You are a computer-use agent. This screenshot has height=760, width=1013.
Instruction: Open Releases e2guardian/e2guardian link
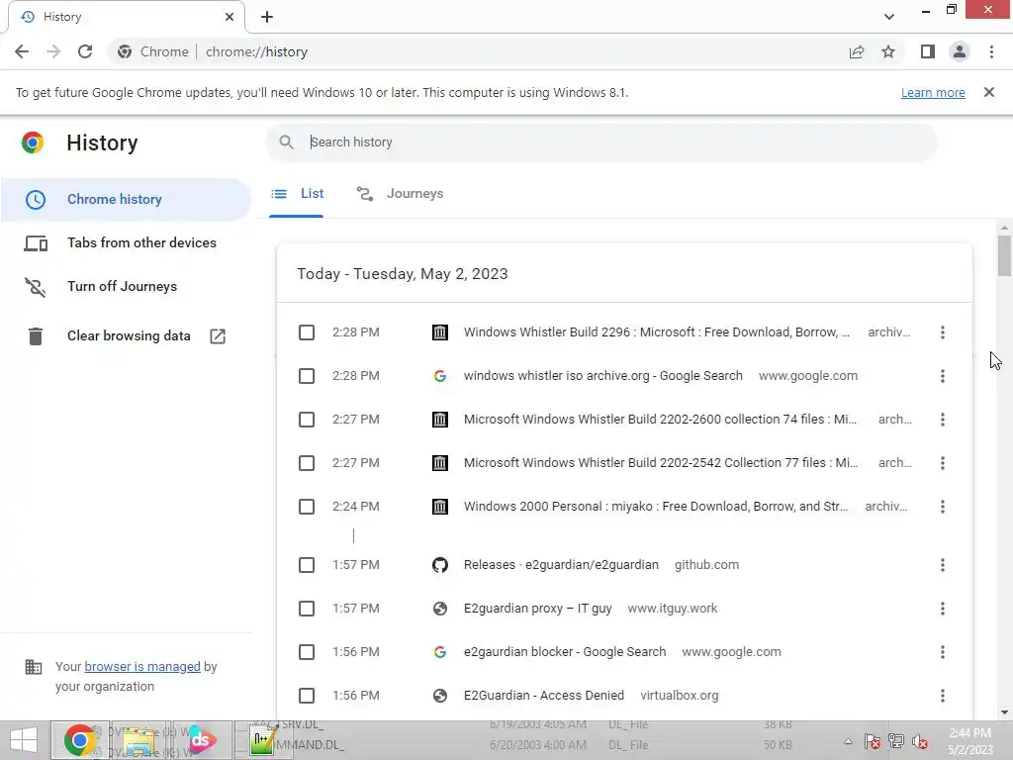point(561,565)
